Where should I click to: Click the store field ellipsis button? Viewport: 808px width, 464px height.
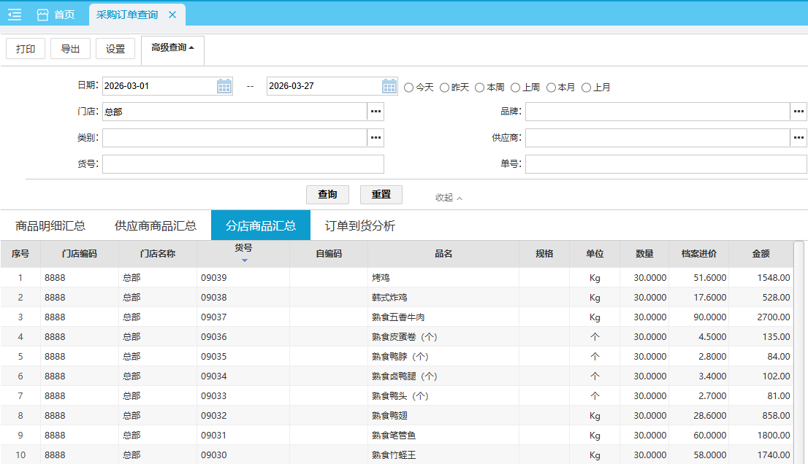376,112
